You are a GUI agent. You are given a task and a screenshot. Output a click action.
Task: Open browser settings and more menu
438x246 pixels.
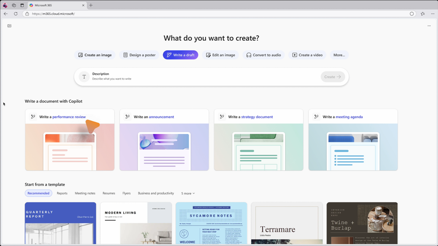[x=432, y=14]
